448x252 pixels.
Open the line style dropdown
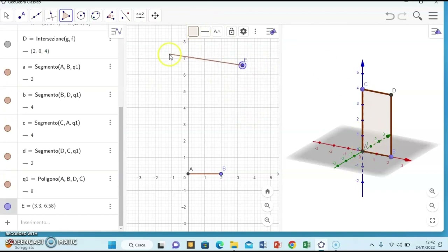pos(205,31)
